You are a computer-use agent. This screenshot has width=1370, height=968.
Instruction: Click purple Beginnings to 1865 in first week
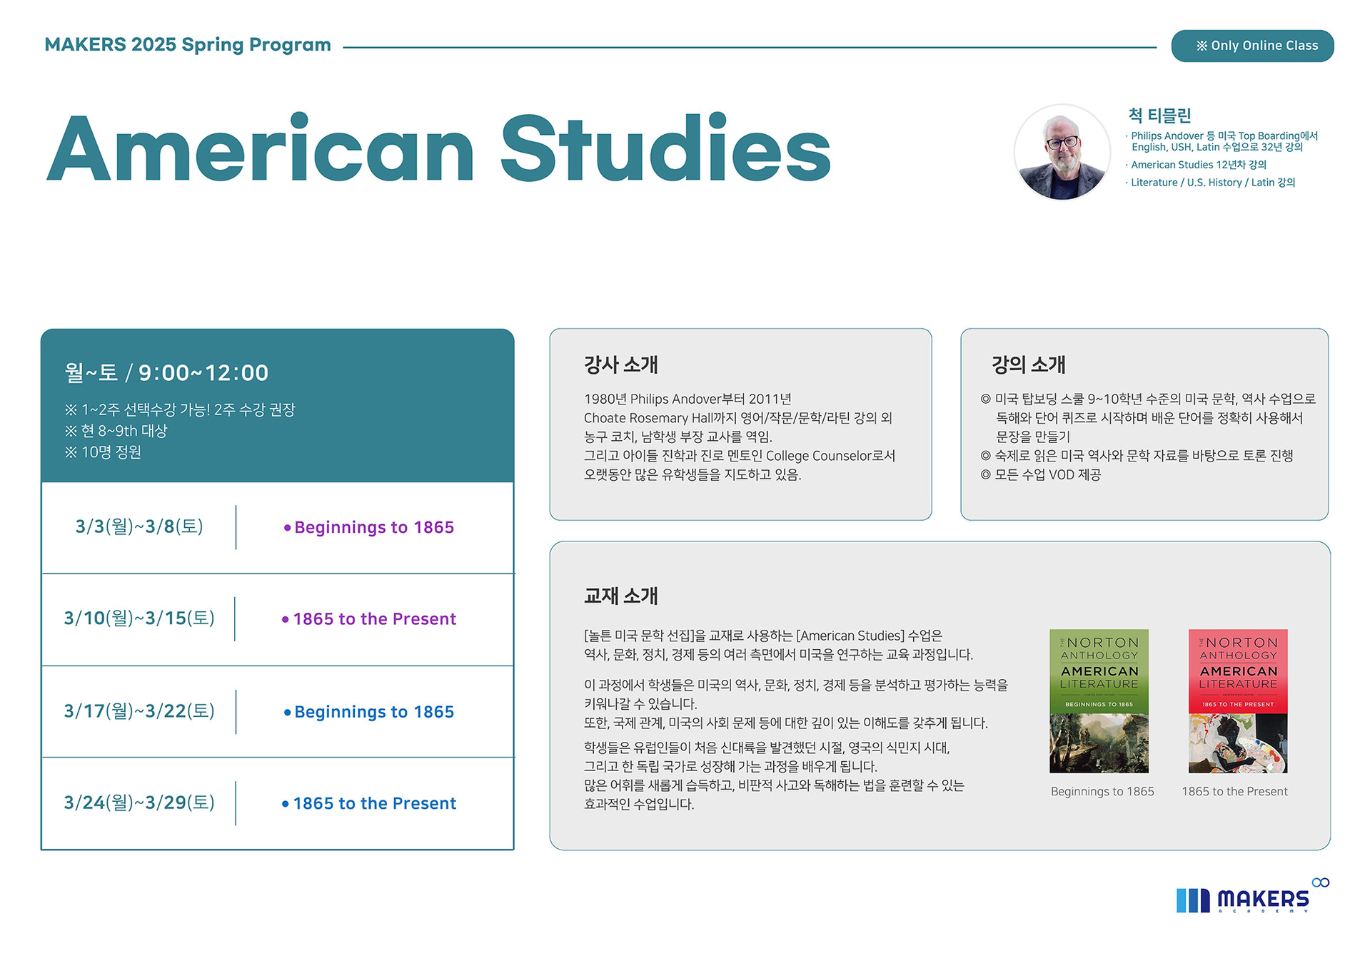pyautogui.click(x=368, y=527)
